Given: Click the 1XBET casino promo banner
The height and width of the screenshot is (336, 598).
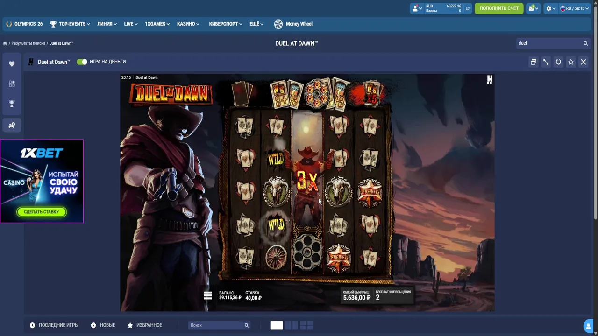Looking at the screenshot, I should [42, 181].
